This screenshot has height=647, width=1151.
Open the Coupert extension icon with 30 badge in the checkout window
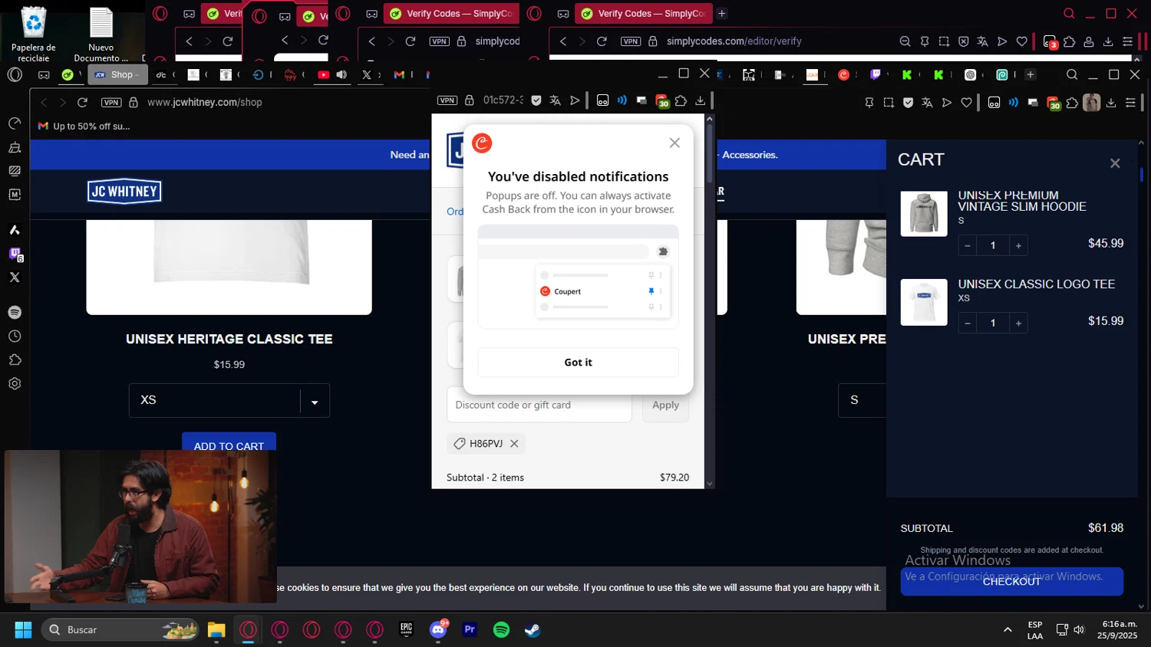pyautogui.click(x=662, y=101)
